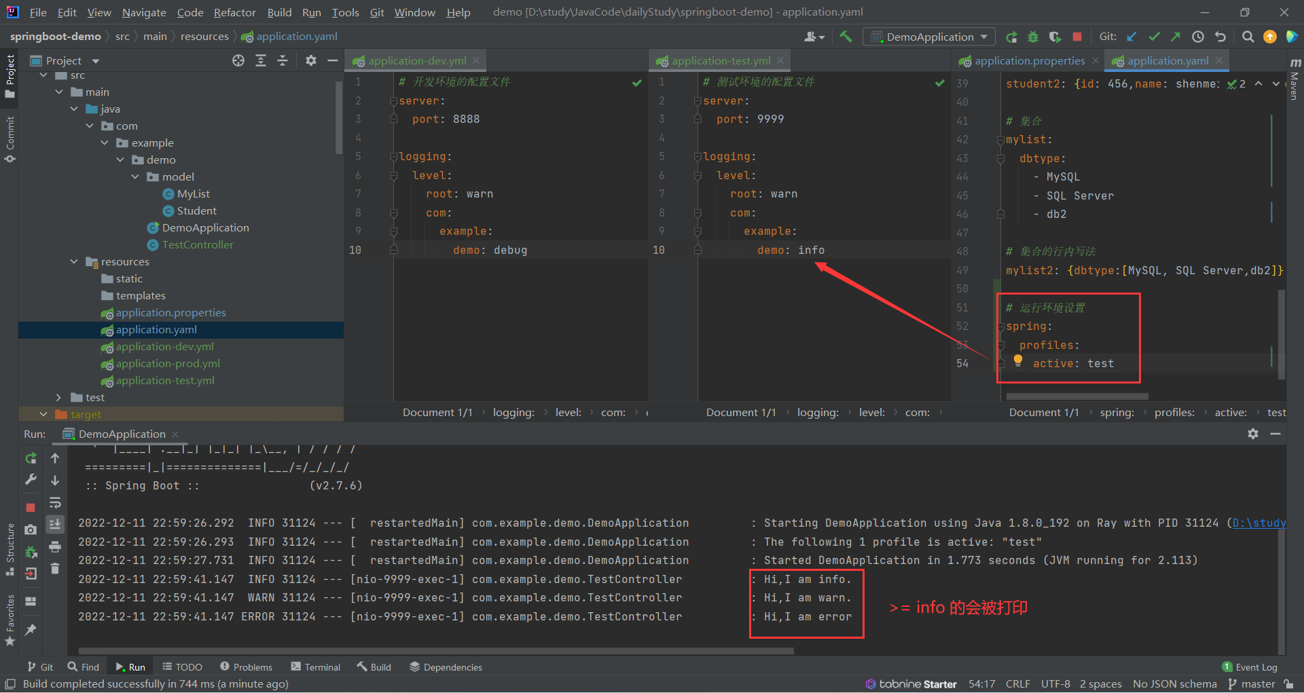
Task: Open Search Everywhere magnifier
Action: coord(1248,37)
